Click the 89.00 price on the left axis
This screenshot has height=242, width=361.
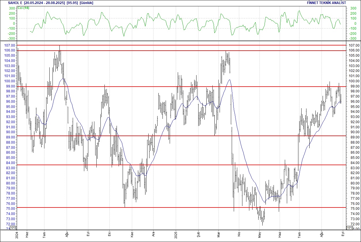tap(11, 137)
